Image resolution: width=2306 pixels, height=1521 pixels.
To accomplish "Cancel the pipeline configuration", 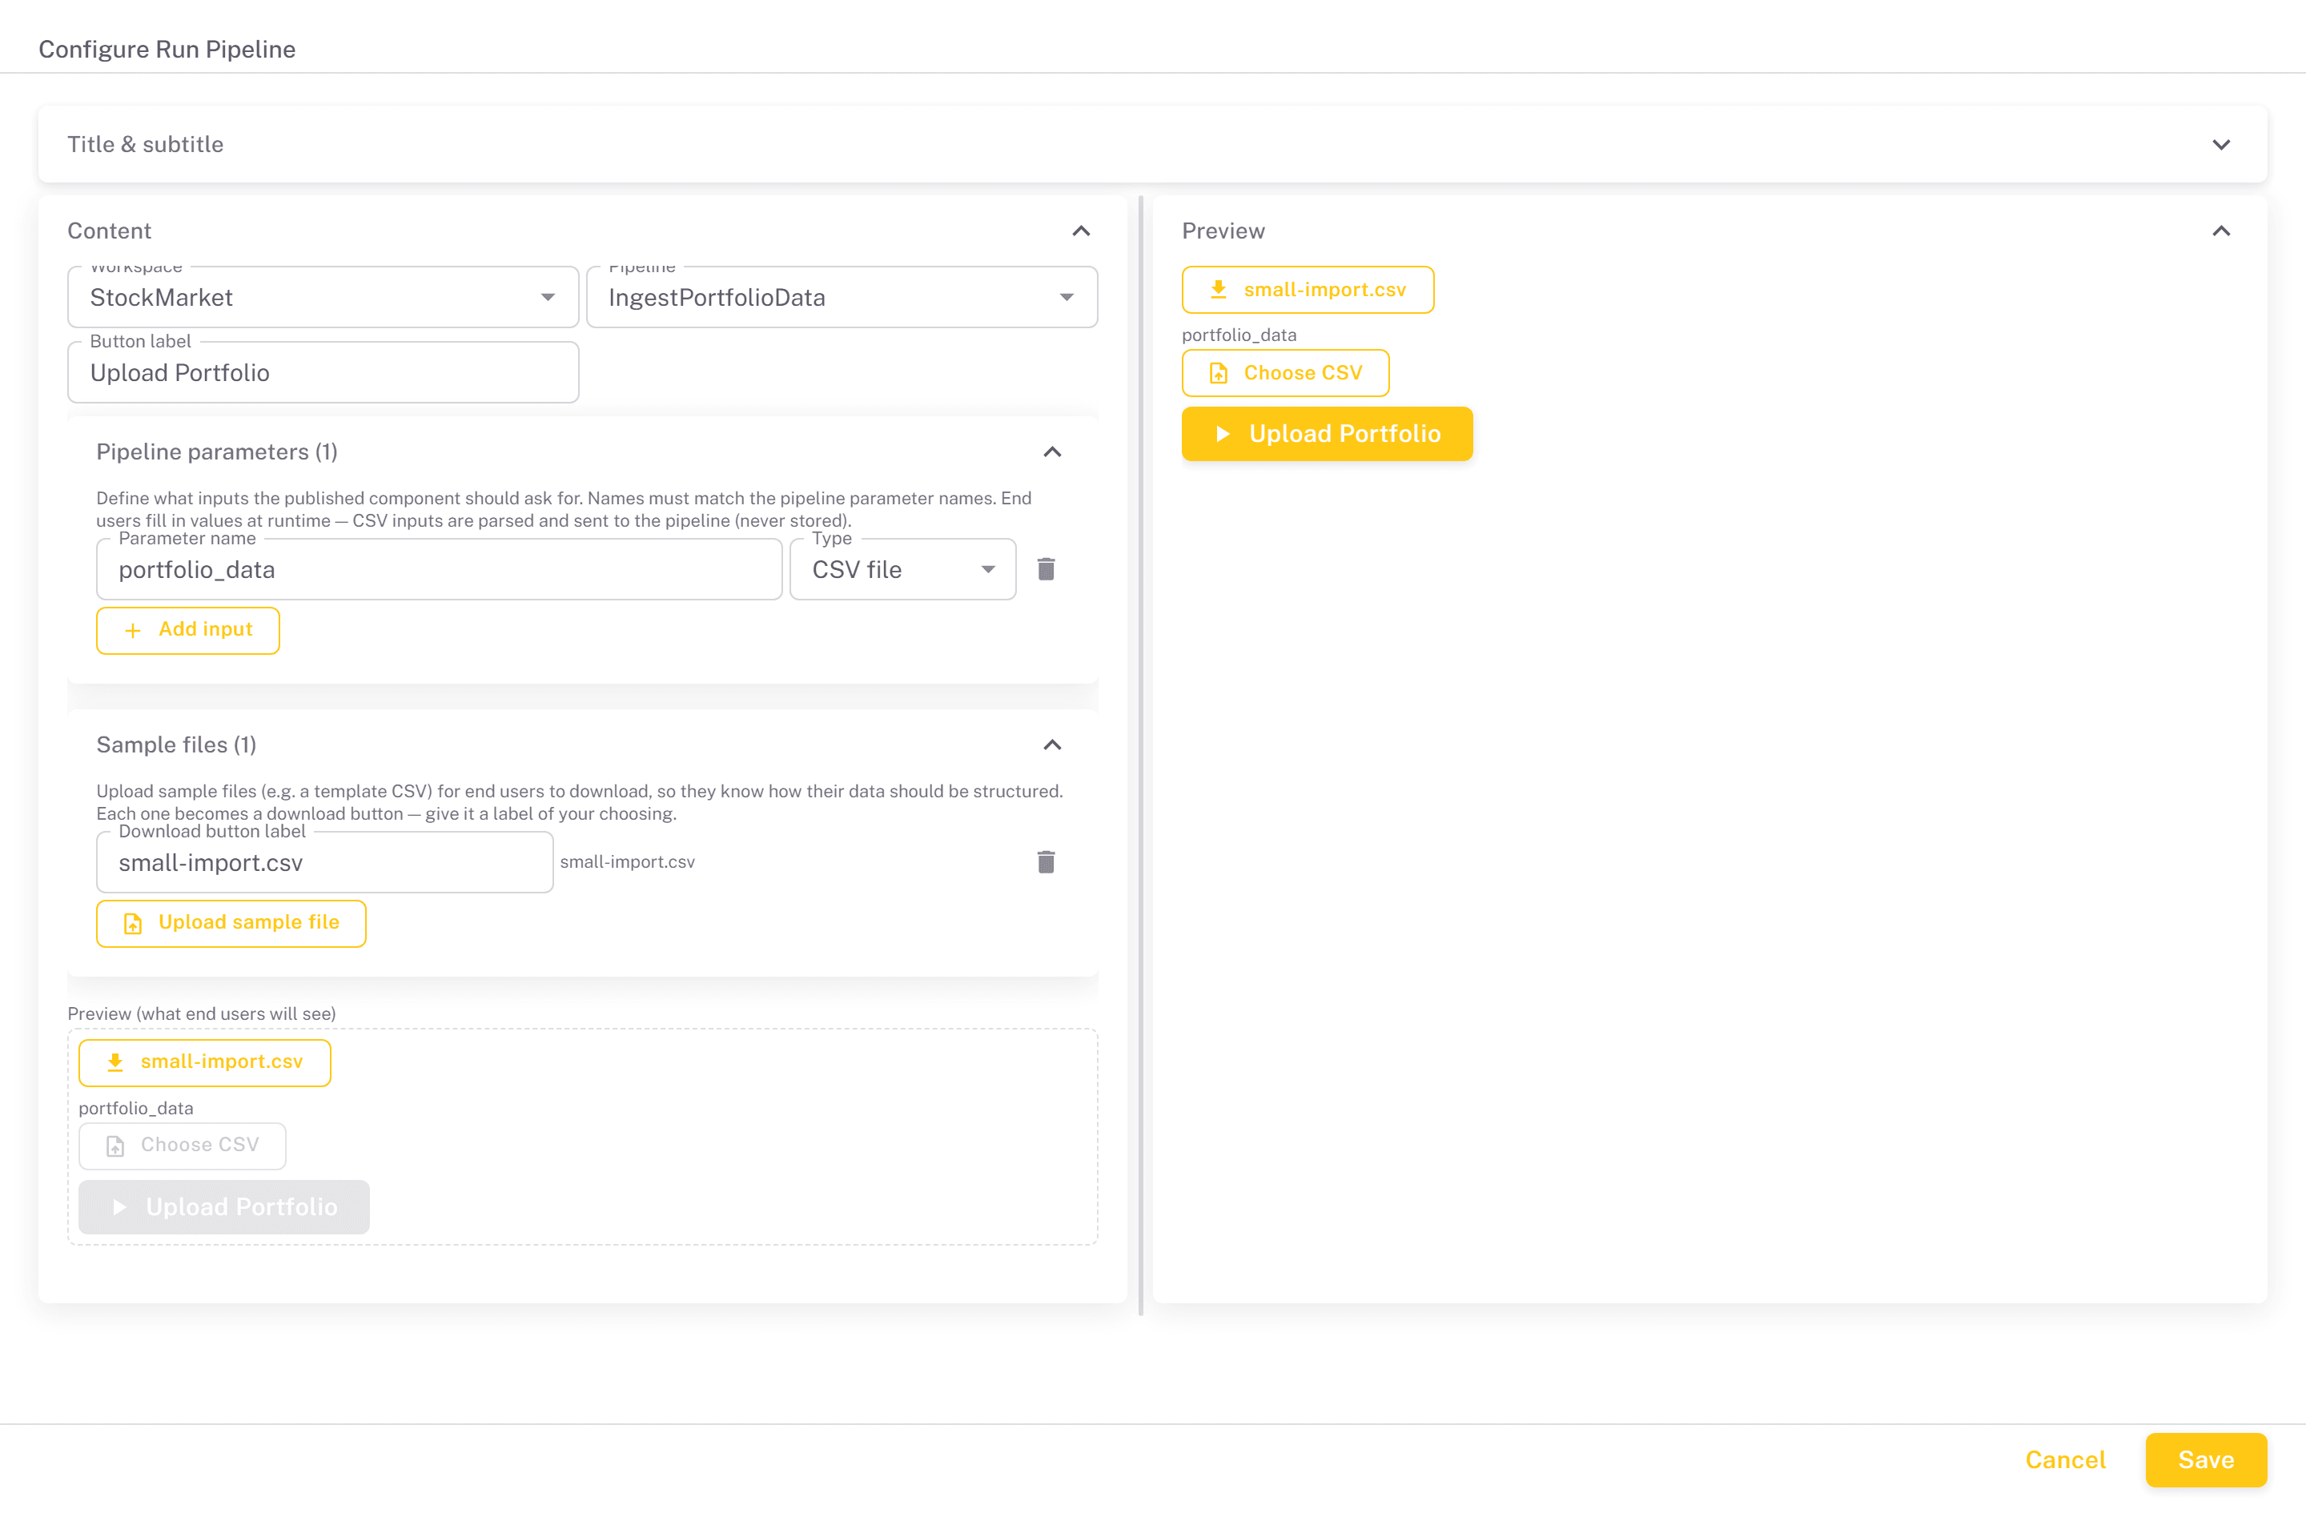I will click(2066, 1460).
